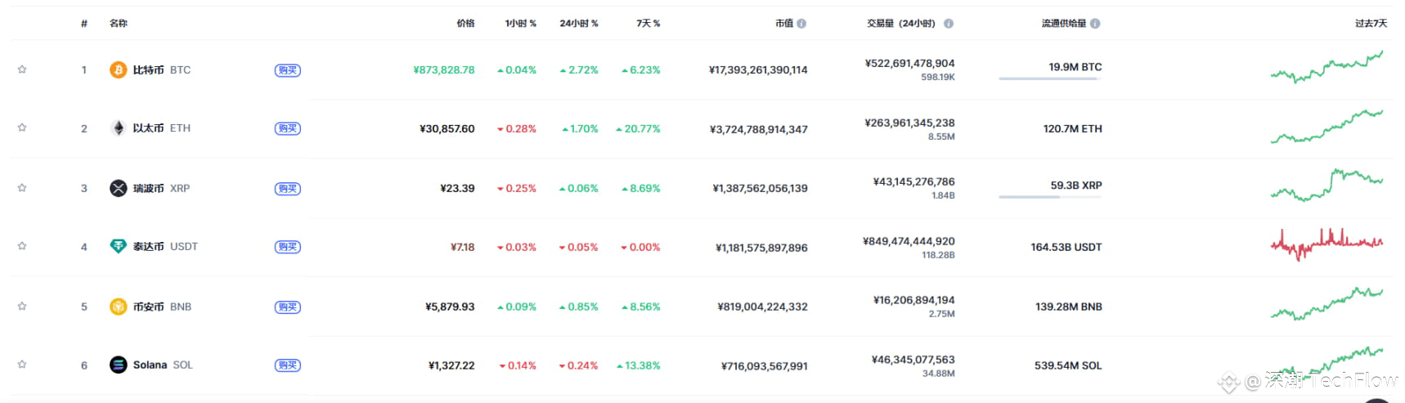This screenshot has width=1405, height=403.
Task: Sort by 市值 column header
Action: click(784, 24)
